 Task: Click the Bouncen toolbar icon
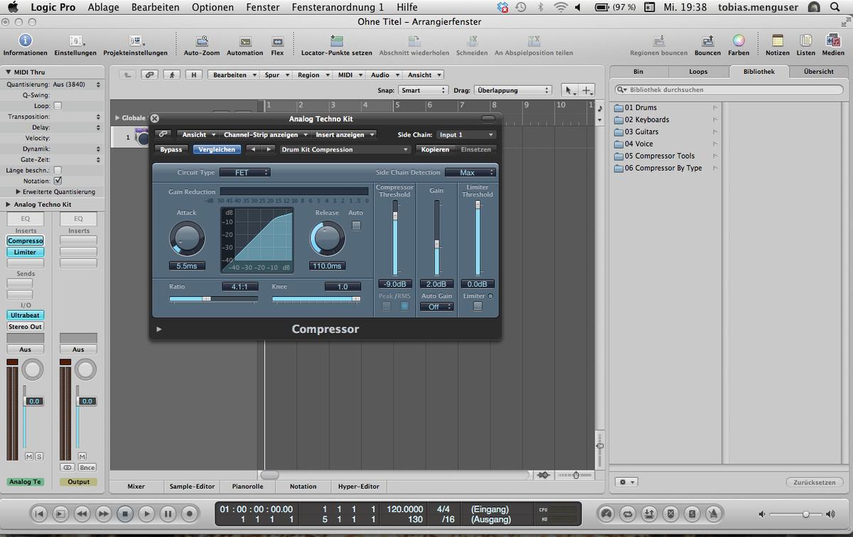tap(707, 41)
